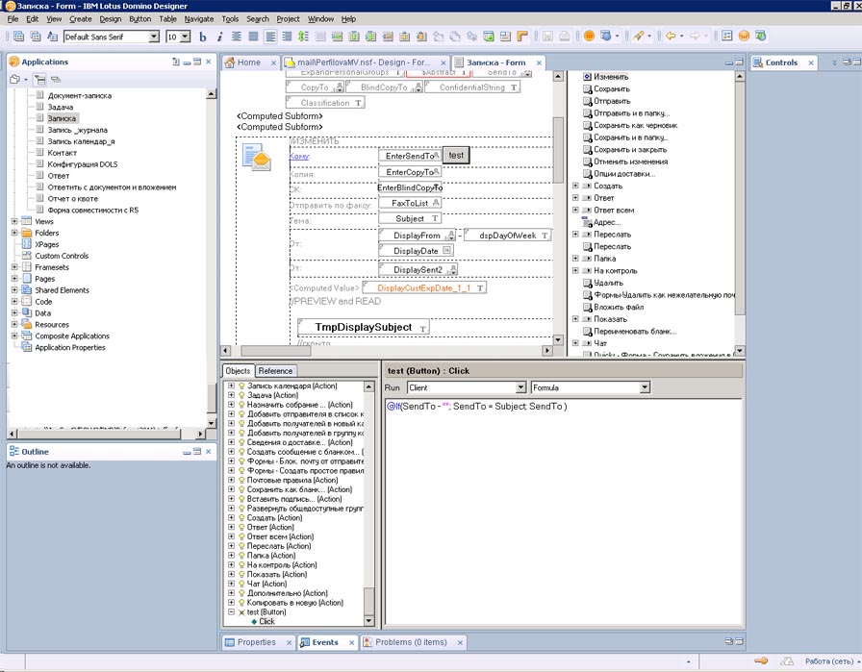Screen dimensions: 862x672
Task: Open the Design menu
Action: [x=110, y=18]
